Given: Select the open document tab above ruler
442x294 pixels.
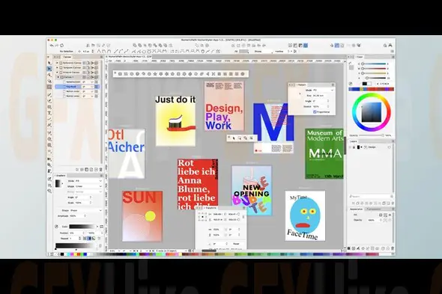Looking at the screenshot, I should pyautogui.click(x=130, y=57).
